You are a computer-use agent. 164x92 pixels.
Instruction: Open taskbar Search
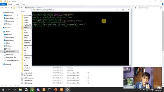pyautogui.click(x=9, y=90)
